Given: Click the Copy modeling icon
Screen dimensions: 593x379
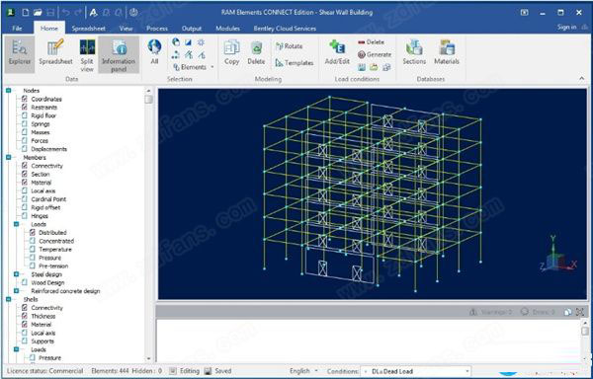Looking at the screenshot, I should pyautogui.click(x=231, y=52).
